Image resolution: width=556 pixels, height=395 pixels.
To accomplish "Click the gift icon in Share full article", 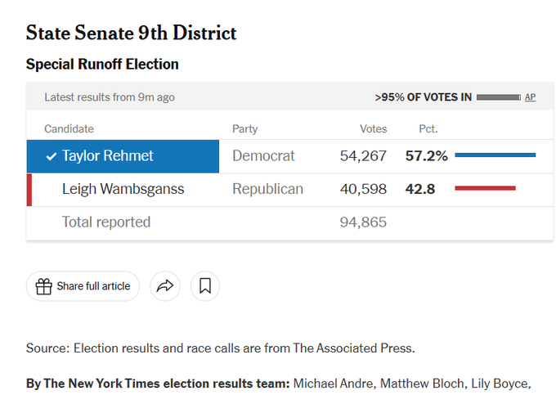I will coord(43,286).
